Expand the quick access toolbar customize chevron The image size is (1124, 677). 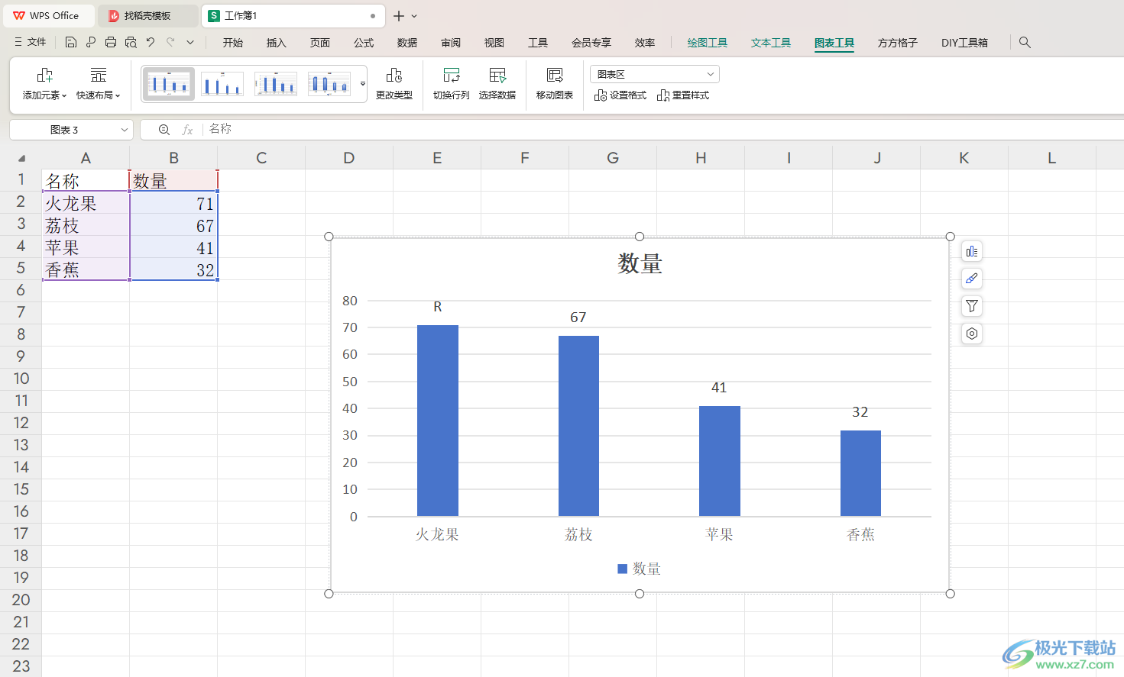click(x=190, y=43)
